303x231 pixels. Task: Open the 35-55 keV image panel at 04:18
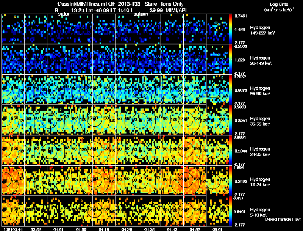pos(104,120)
